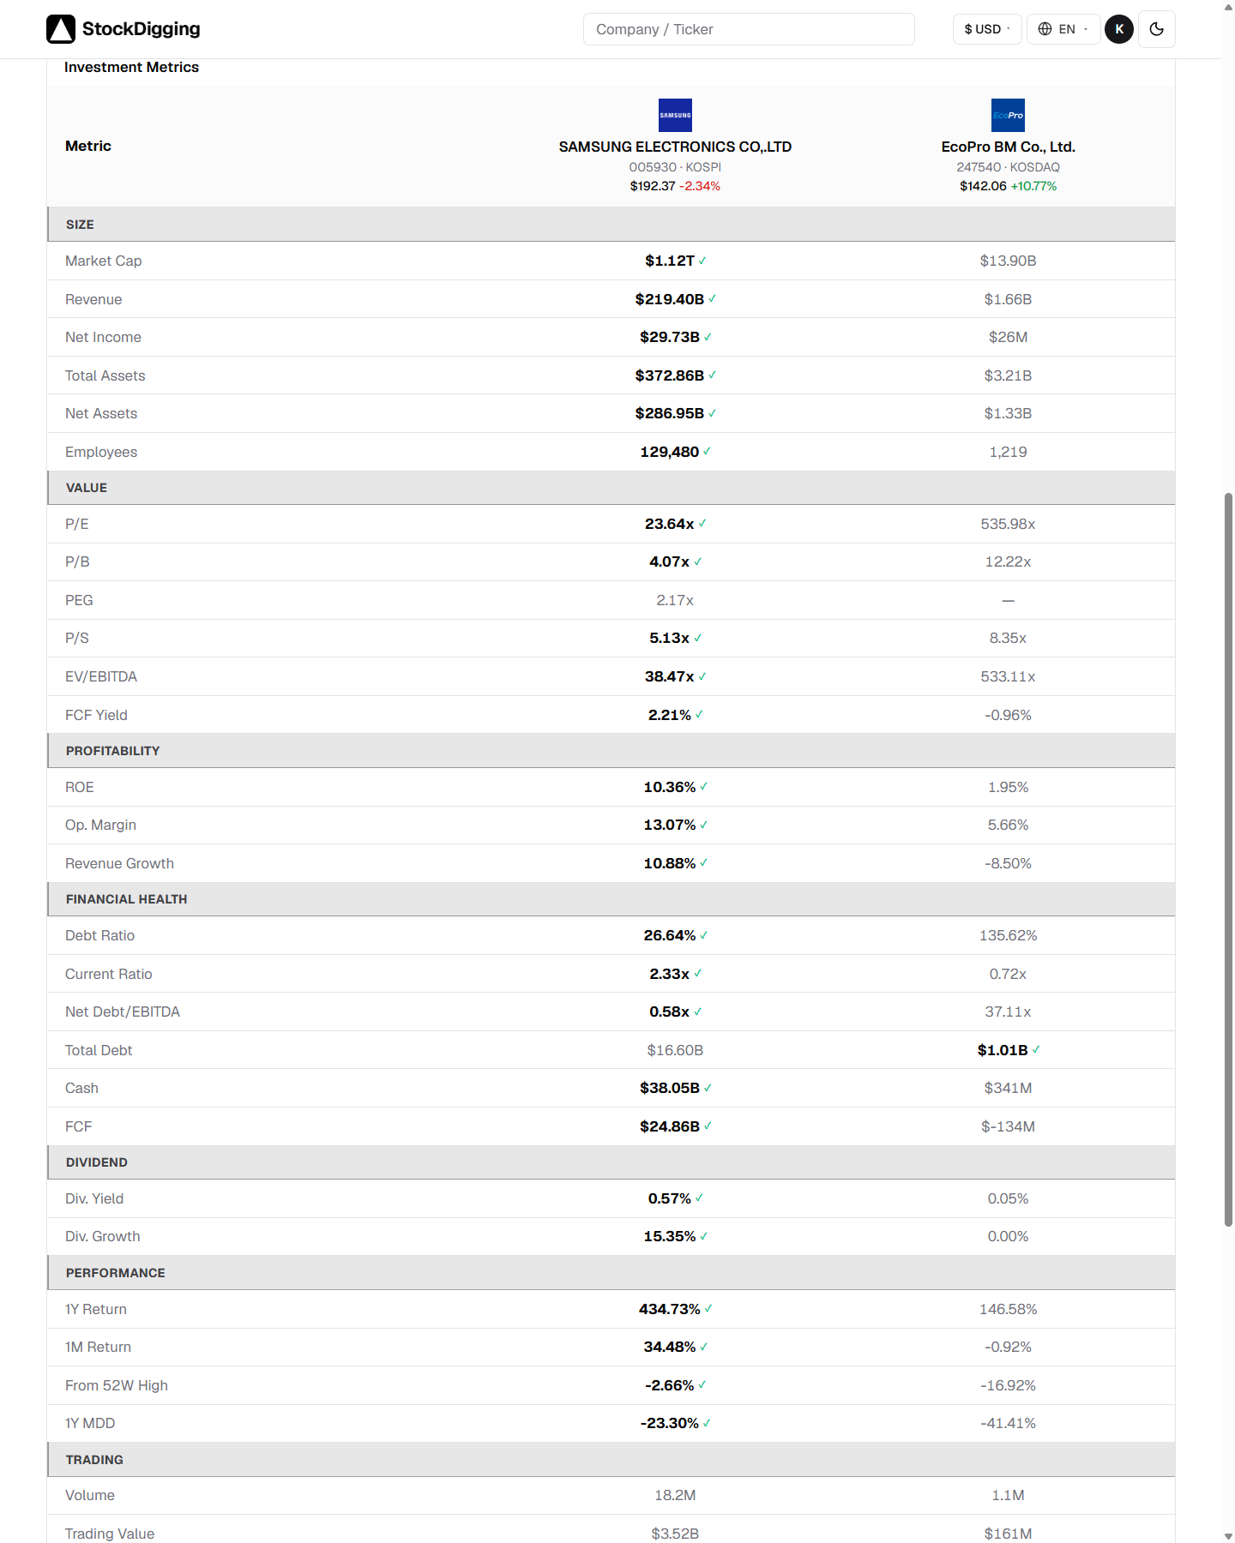Click the checkmark beside 1Y Return 434.73%
Screen dimensions: 1235x1543
click(708, 1308)
